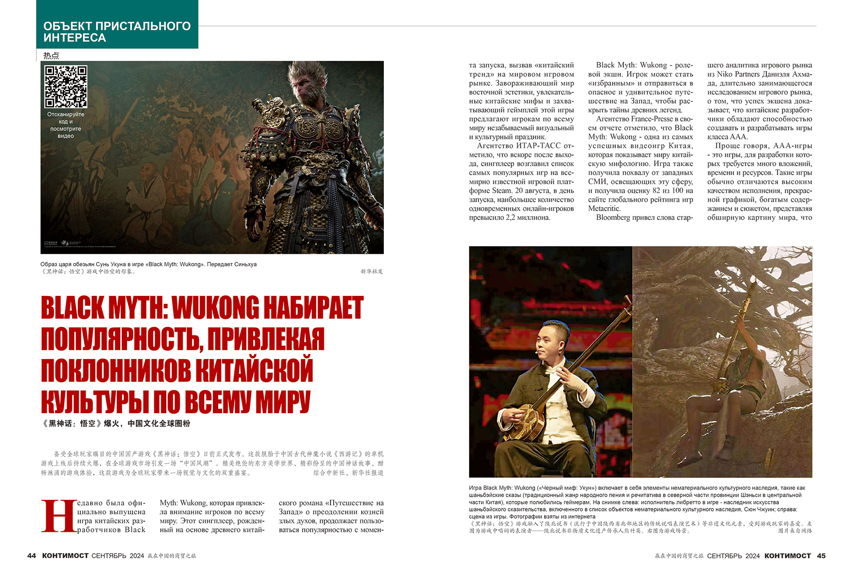Click the red headline 'BLACK MYTH: WUKONG НАБИРАЕТ'
The height and width of the screenshot is (579, 853).
202,307
